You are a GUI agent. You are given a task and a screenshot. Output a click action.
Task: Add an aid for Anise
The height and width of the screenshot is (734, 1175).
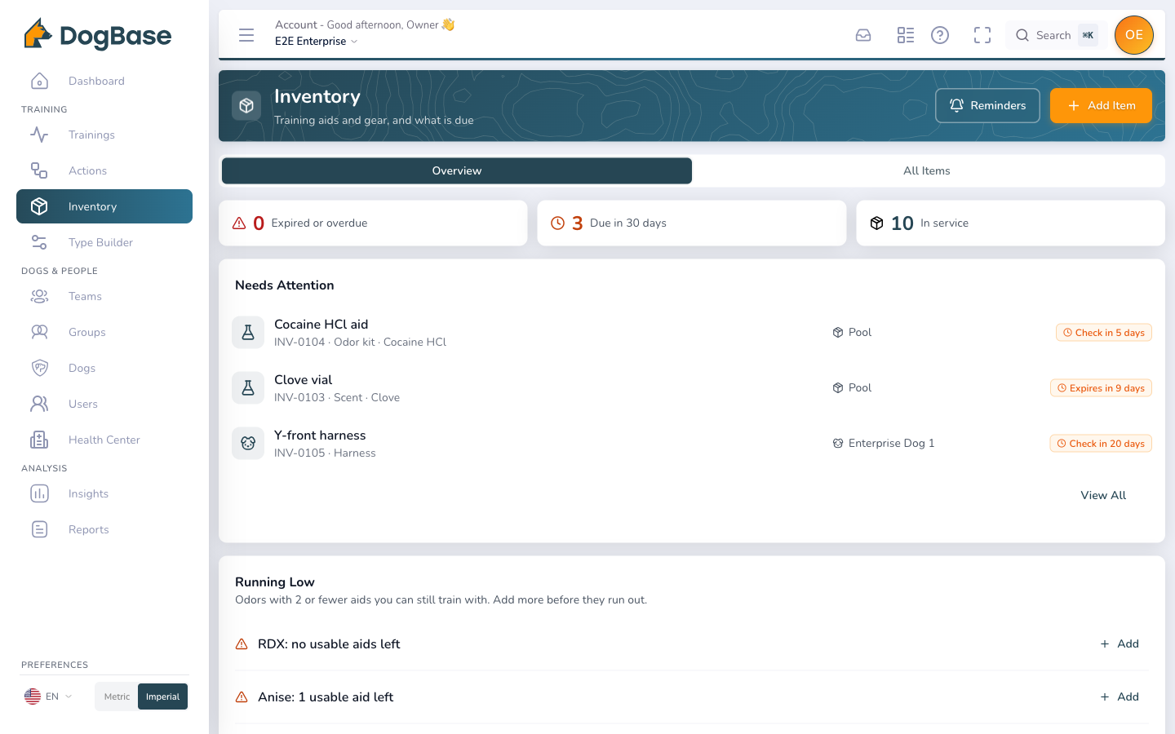coord(1120,697)
